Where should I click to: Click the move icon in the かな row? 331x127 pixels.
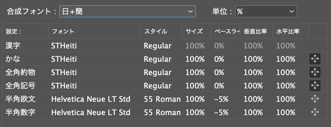[315, 59]
